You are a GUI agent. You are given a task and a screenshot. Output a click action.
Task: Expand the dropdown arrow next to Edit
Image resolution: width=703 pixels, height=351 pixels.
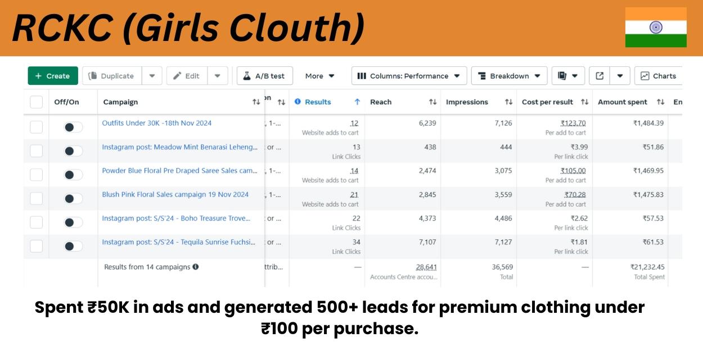(x=217, y=75)
